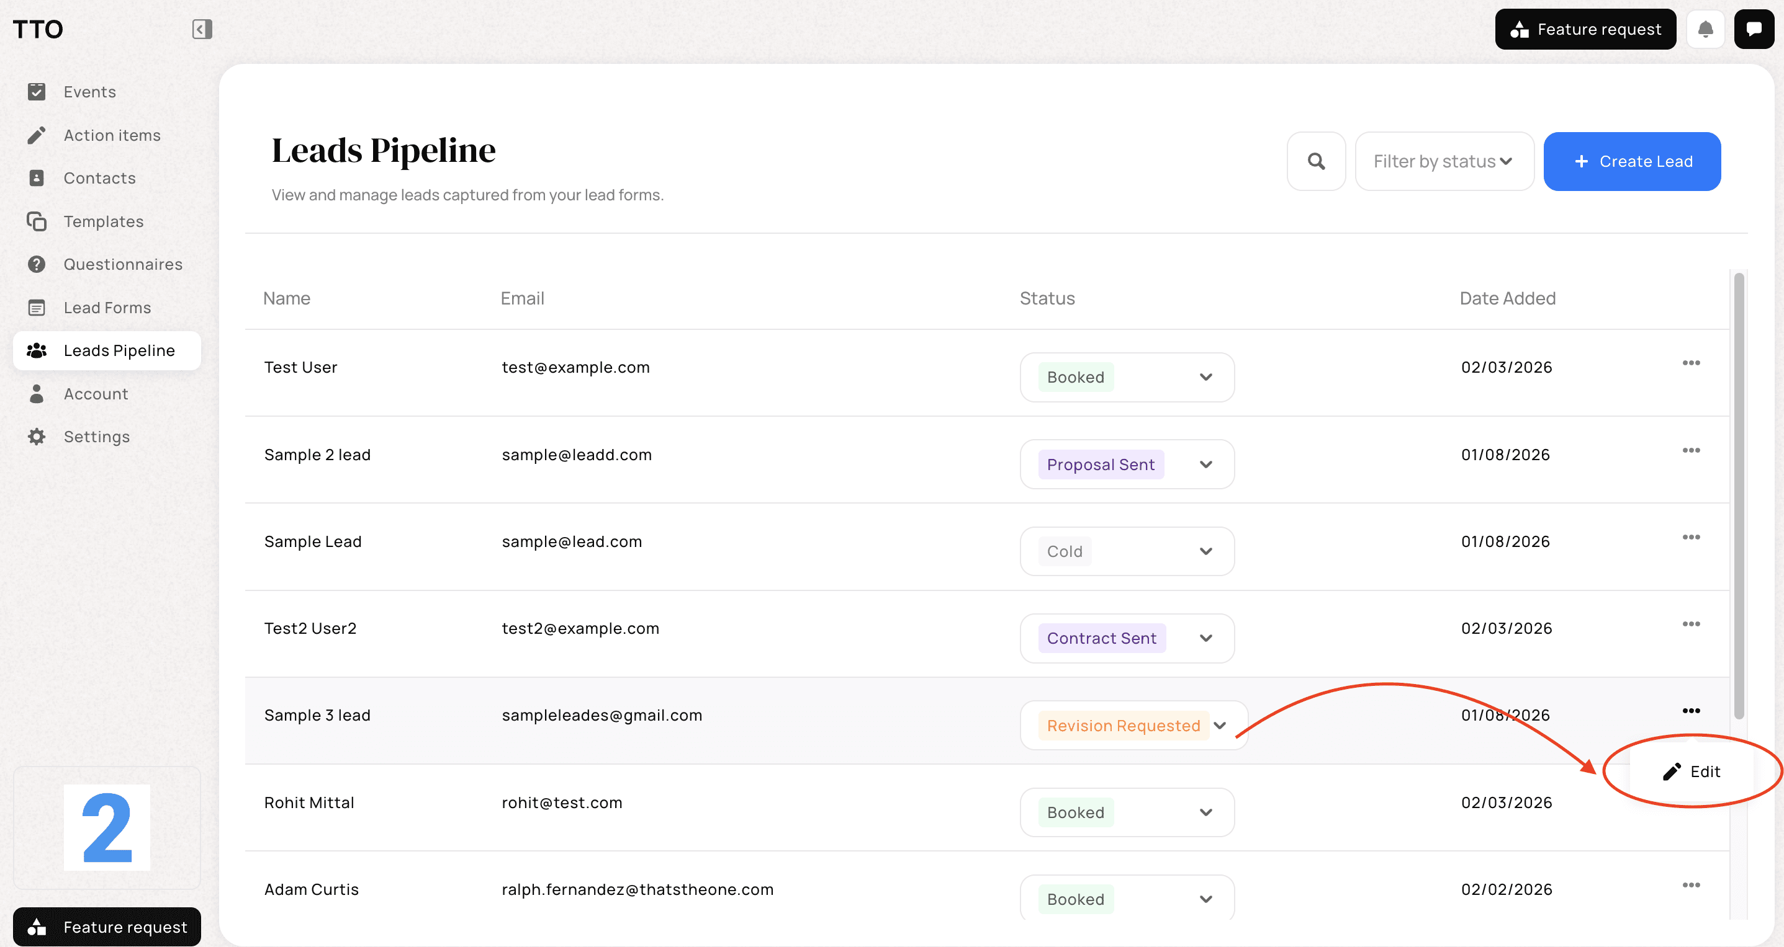Click the number 2 thumbnail in sidebar
This screenshot has height=947, width=1784.
(x=107, y=827)
